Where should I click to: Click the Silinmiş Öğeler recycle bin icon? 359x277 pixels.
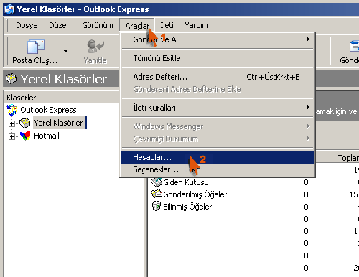point(157,206)
